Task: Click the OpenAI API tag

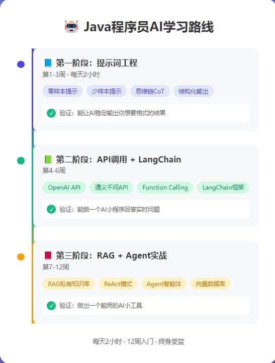Action: tap(64, 188)
